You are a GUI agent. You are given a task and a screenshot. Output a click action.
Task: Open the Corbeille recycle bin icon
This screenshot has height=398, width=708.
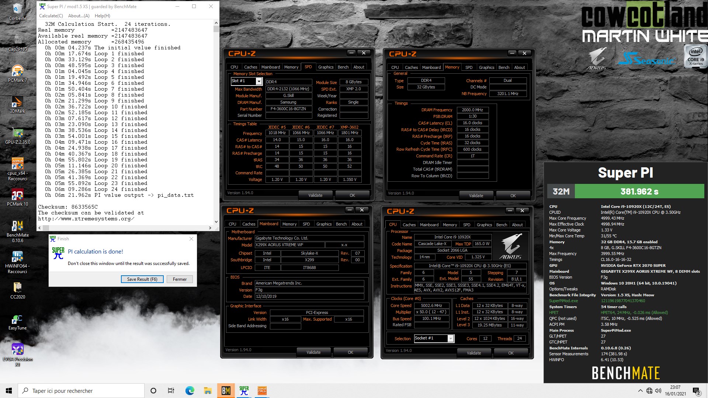17,11
